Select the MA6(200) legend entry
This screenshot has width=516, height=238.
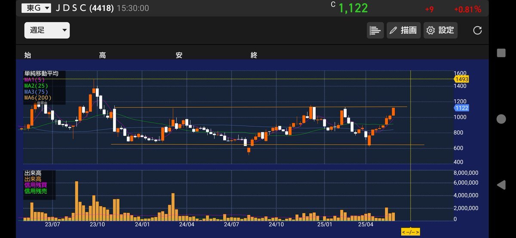(x=37, y=98)
